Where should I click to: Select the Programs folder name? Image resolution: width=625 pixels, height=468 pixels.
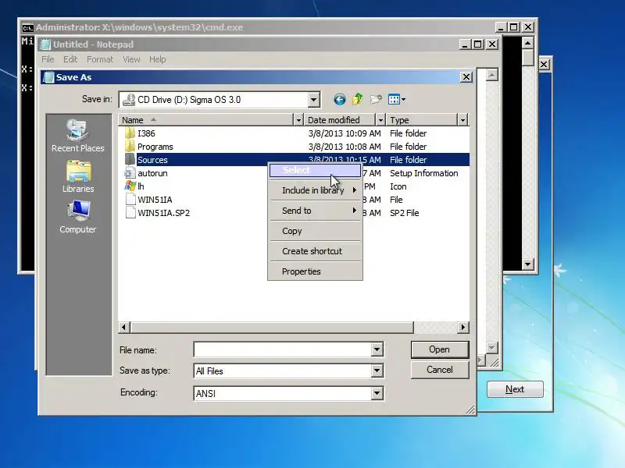pos(155,147)
